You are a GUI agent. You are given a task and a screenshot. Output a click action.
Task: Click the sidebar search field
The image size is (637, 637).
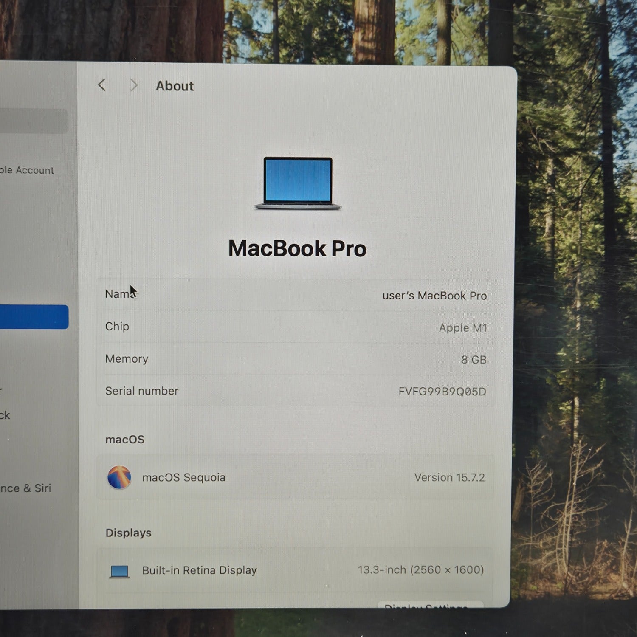pyautogui.click(x=34, y=121)
